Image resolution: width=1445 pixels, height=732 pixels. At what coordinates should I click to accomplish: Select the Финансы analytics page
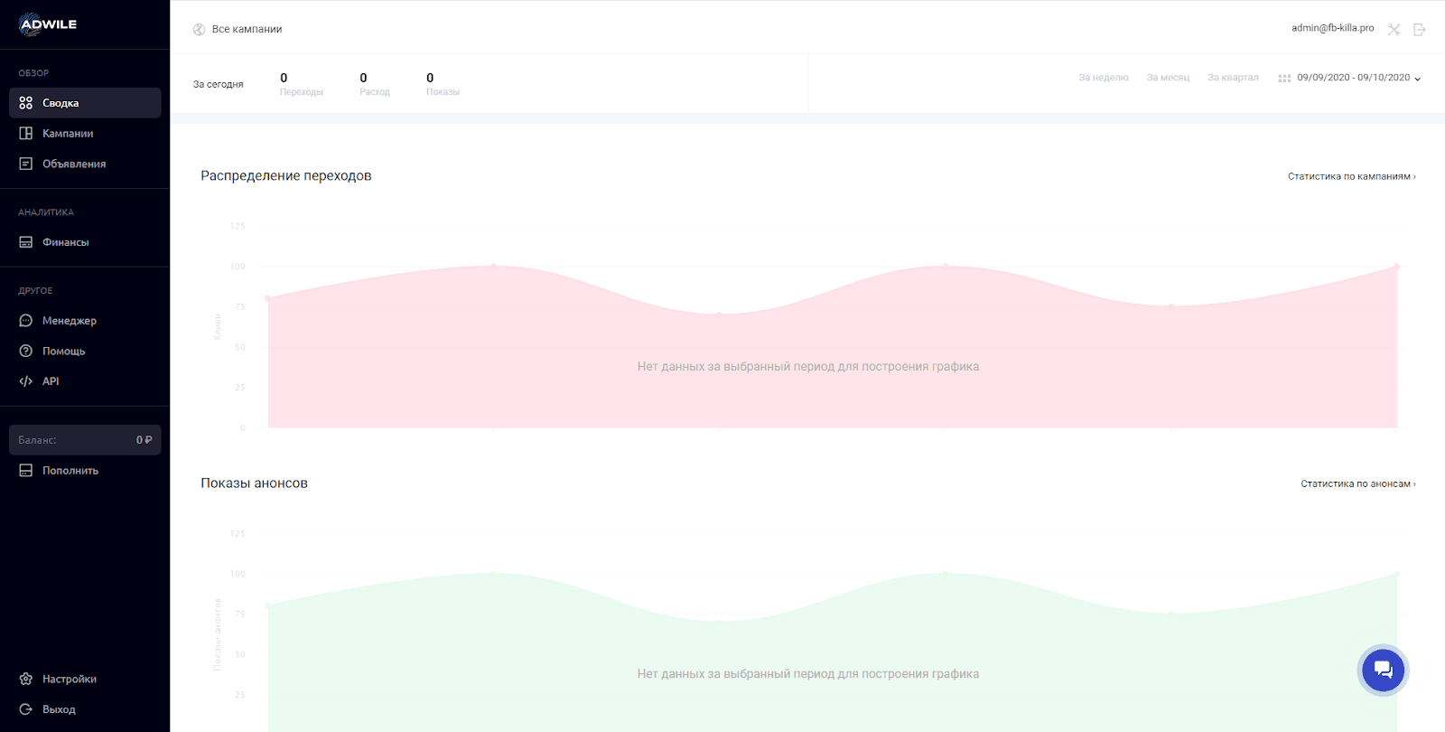65,242
